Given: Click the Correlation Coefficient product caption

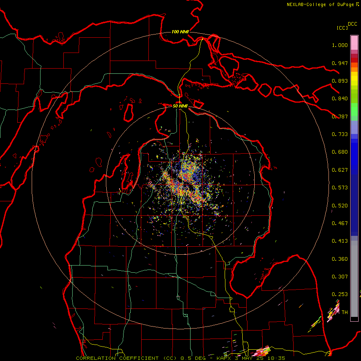Looking at the screenshot, I should pyautogui.click(x=180, y=358).
